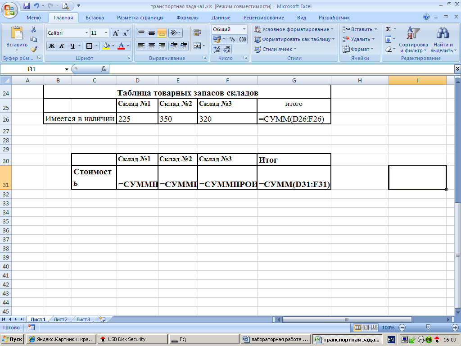Open the Данные tab
Viewport: 461px width, 346px height.
click(x=221, y=18)
